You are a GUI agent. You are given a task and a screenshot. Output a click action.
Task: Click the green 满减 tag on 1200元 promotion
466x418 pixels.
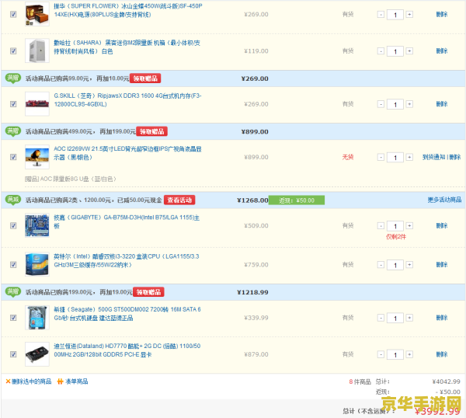coord(13,200)
